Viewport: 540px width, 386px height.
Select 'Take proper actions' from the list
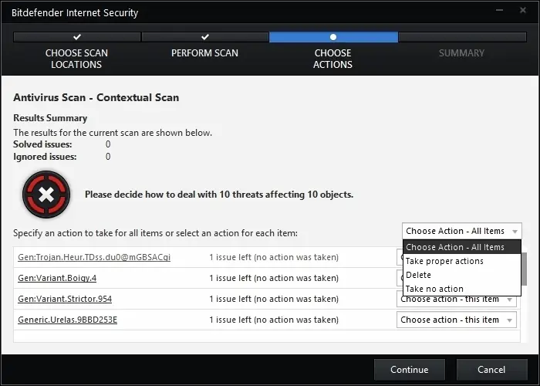[444, 261]
